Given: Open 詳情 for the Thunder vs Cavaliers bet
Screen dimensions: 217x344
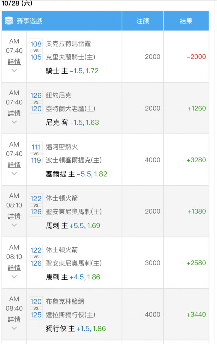Looking at the screenshot, I should pos(14,62).
